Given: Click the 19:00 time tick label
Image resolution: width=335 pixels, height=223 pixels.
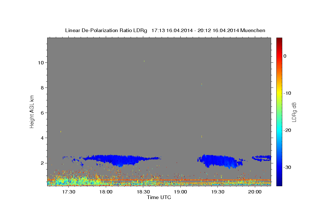Looking at the screenshot, I should 180,192.
